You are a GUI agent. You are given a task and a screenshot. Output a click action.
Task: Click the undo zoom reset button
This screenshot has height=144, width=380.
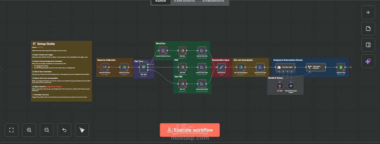tap(64, 130)
